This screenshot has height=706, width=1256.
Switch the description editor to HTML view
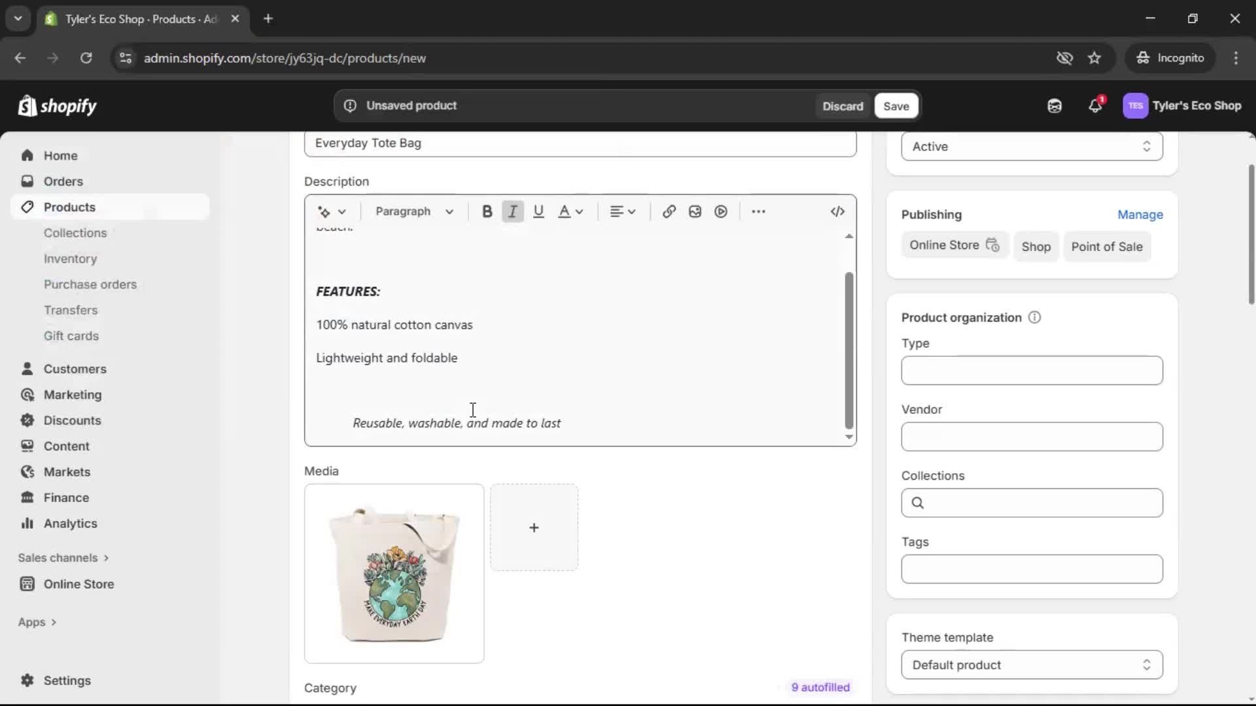point(837,211)
